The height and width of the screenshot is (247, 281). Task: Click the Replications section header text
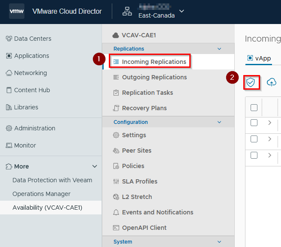pyautogui.click(x=129, y=49)
